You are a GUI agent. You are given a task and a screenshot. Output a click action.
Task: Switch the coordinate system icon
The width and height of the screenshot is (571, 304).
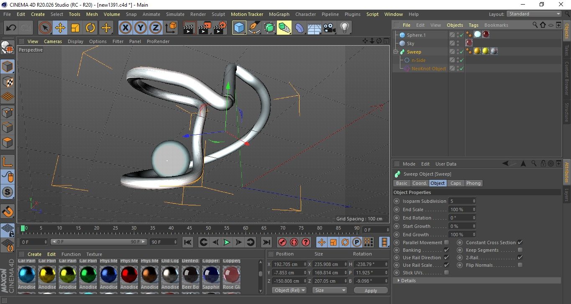[171, 28]
